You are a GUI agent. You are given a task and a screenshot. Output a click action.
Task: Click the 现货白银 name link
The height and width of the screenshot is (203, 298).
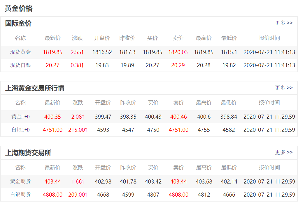20,65
